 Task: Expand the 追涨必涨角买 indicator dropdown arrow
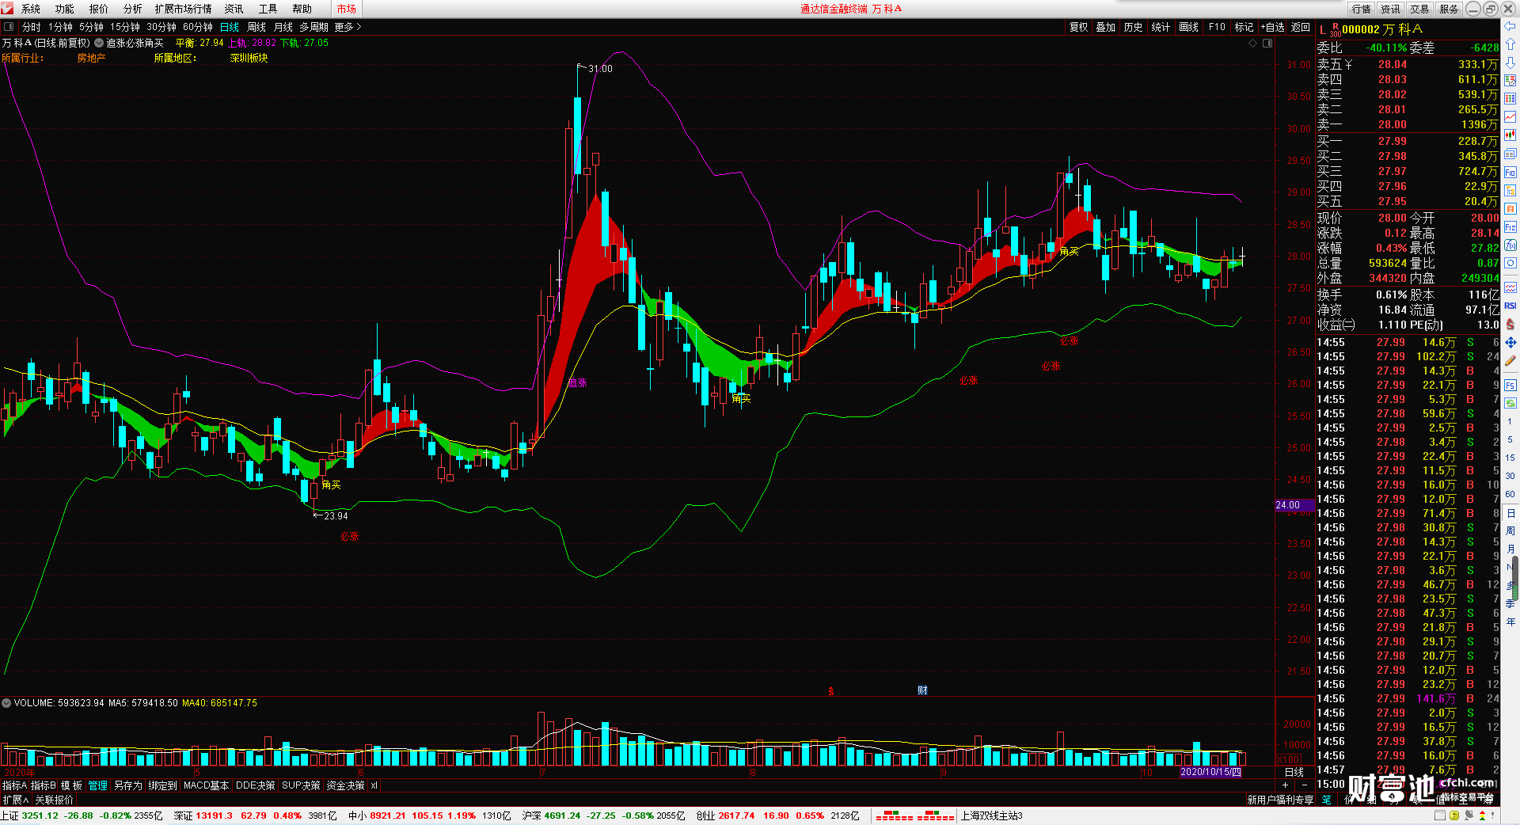click(99, 43)
